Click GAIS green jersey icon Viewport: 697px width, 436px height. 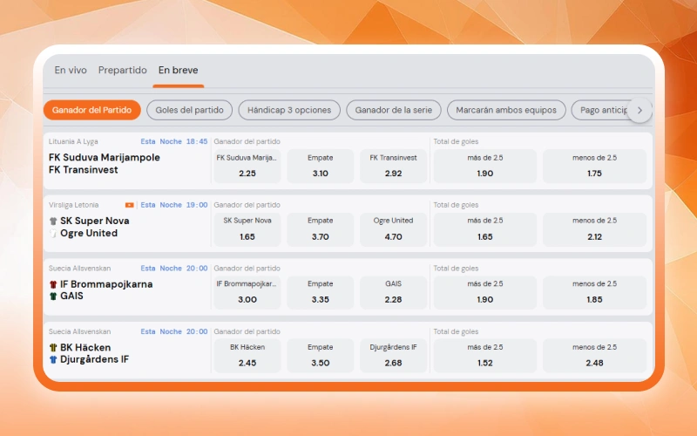click(x=53, y=296)
